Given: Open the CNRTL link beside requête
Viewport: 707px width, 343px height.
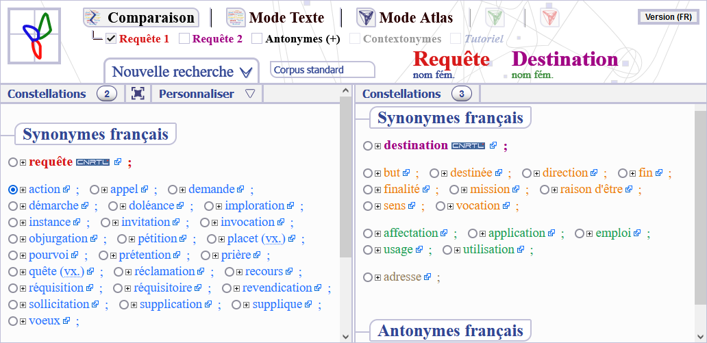Looking at the screenshot, I should point(93,162).
